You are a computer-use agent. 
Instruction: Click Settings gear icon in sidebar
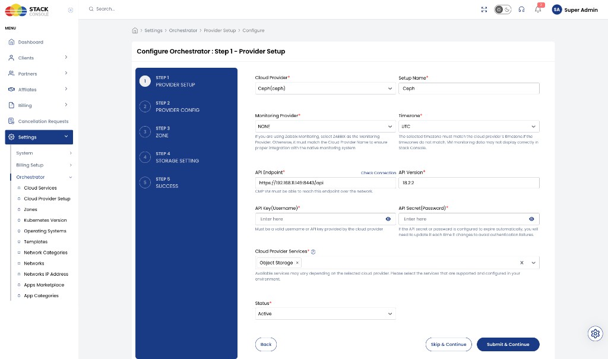point(11,137)
